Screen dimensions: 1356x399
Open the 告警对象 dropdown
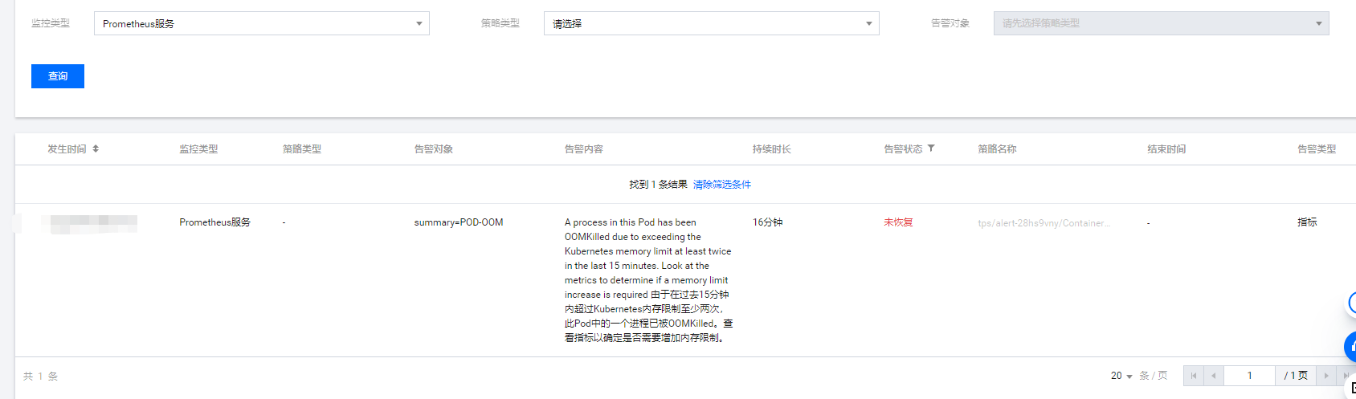click(x=1161, y=23)
